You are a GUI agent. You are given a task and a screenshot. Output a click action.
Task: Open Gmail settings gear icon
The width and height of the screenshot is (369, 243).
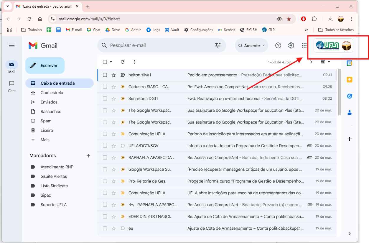click(291, 45)
